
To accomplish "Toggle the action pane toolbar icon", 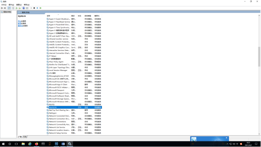I will (27, 8).
